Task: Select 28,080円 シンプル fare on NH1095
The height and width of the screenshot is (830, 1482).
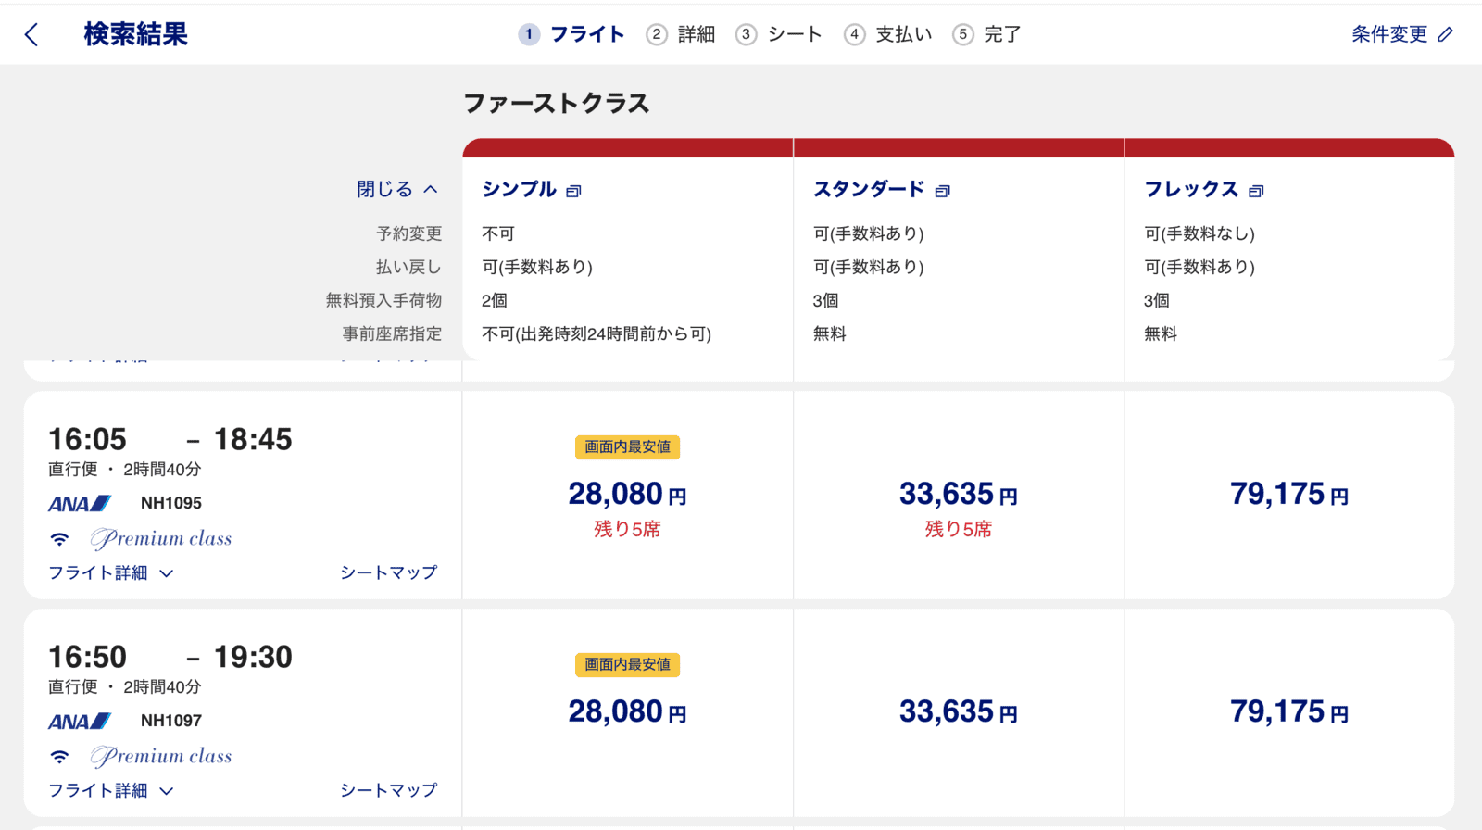Action: click(x=627, y=495)
